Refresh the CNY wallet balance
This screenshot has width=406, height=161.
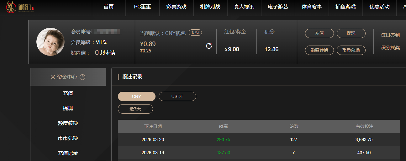(209, 46)
